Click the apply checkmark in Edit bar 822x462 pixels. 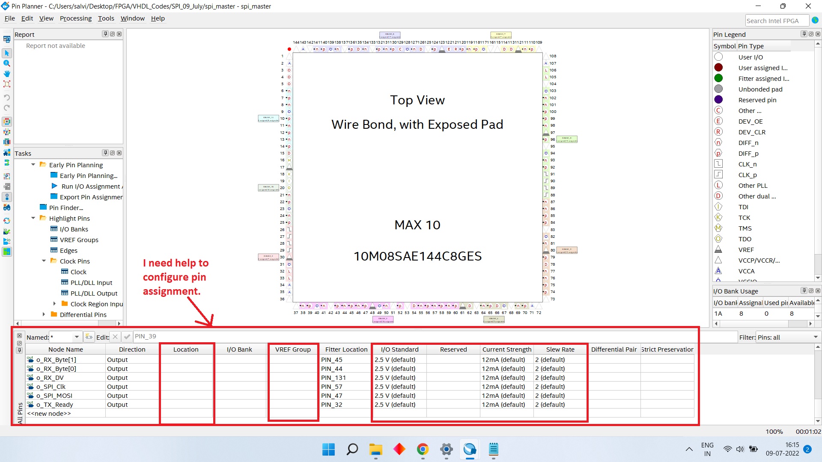127,337
